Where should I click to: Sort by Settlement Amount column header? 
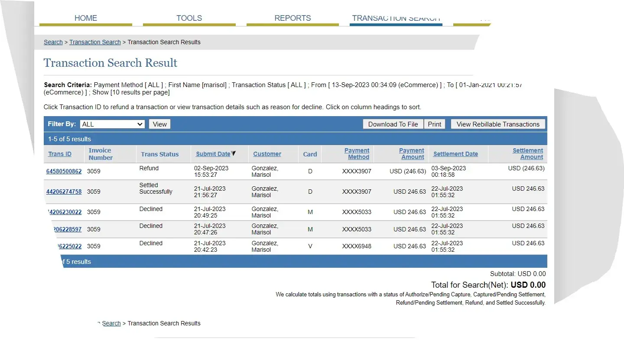pos(528,154)
